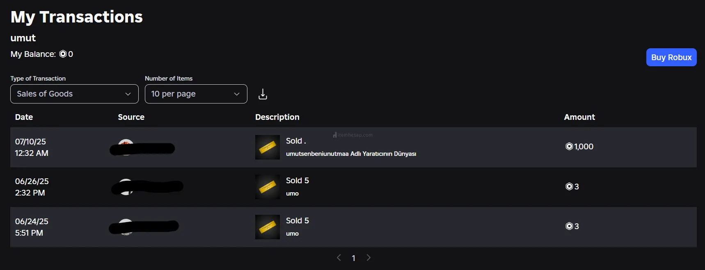Viewport: 705px width, 270px height.
Task: Click the umo link in 06/26/25 row
Action: (x=292, y=193)
